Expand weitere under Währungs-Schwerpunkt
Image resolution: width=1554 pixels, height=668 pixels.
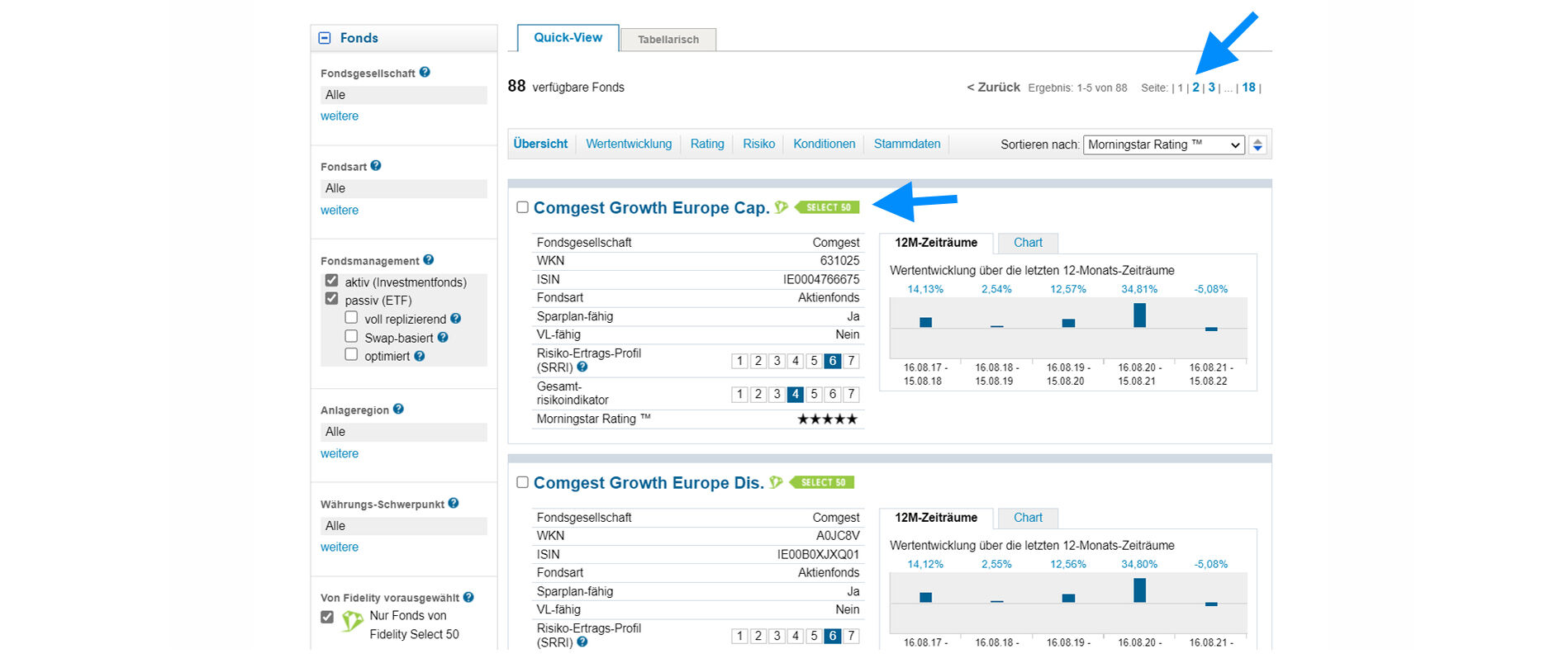coord(340,547)
